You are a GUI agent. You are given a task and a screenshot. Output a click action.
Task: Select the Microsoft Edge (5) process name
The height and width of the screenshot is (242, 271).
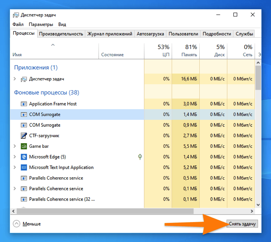tap(48, 157)
